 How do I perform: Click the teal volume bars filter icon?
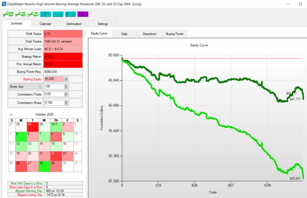pyautogui.click(x=58, y=14)
